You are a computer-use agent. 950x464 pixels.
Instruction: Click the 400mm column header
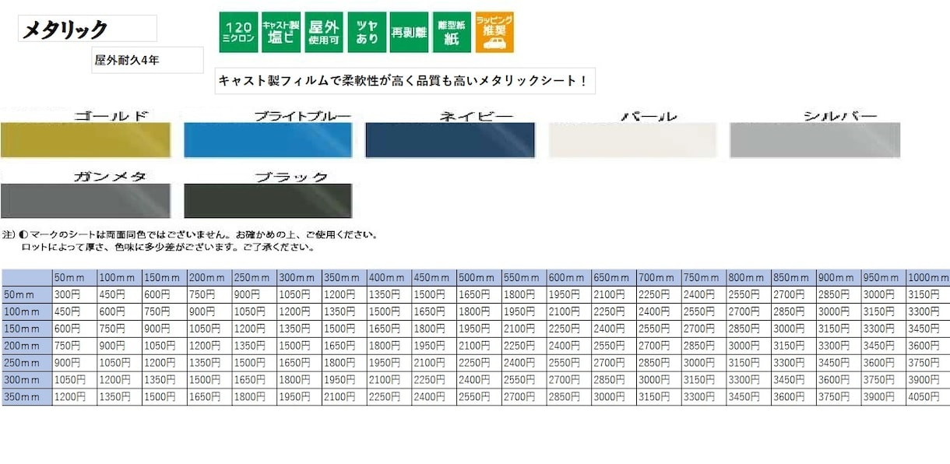click(x=389, y=277)
